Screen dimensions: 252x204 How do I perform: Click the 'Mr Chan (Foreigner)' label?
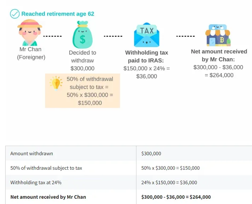point(31,53)
